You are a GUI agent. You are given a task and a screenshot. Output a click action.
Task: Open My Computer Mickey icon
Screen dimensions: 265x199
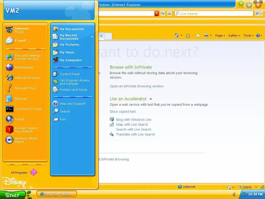(x=55, y=60)
